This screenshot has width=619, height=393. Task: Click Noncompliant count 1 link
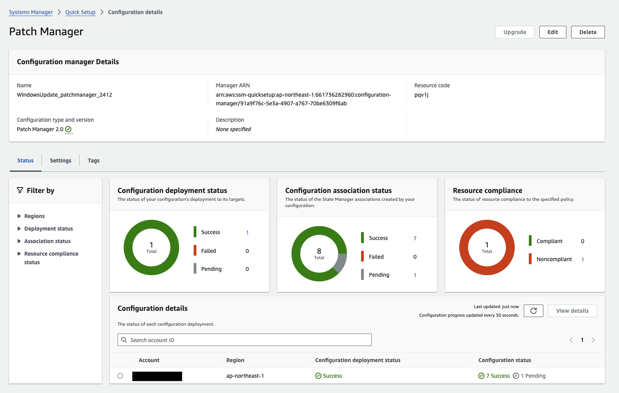pos(583,260)
